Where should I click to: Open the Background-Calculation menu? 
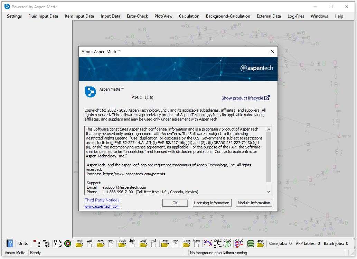pyautogui.click(x=228, y=16)
